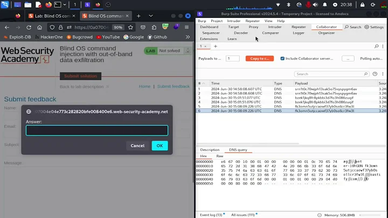
Task: Open table options kebab menu icon
Action: click(383, 74)
